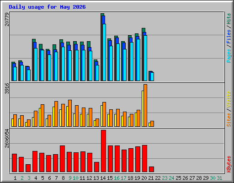Click the yellow Sites bar for day 20
Screen dimensions: 234x183
[143, 108]
